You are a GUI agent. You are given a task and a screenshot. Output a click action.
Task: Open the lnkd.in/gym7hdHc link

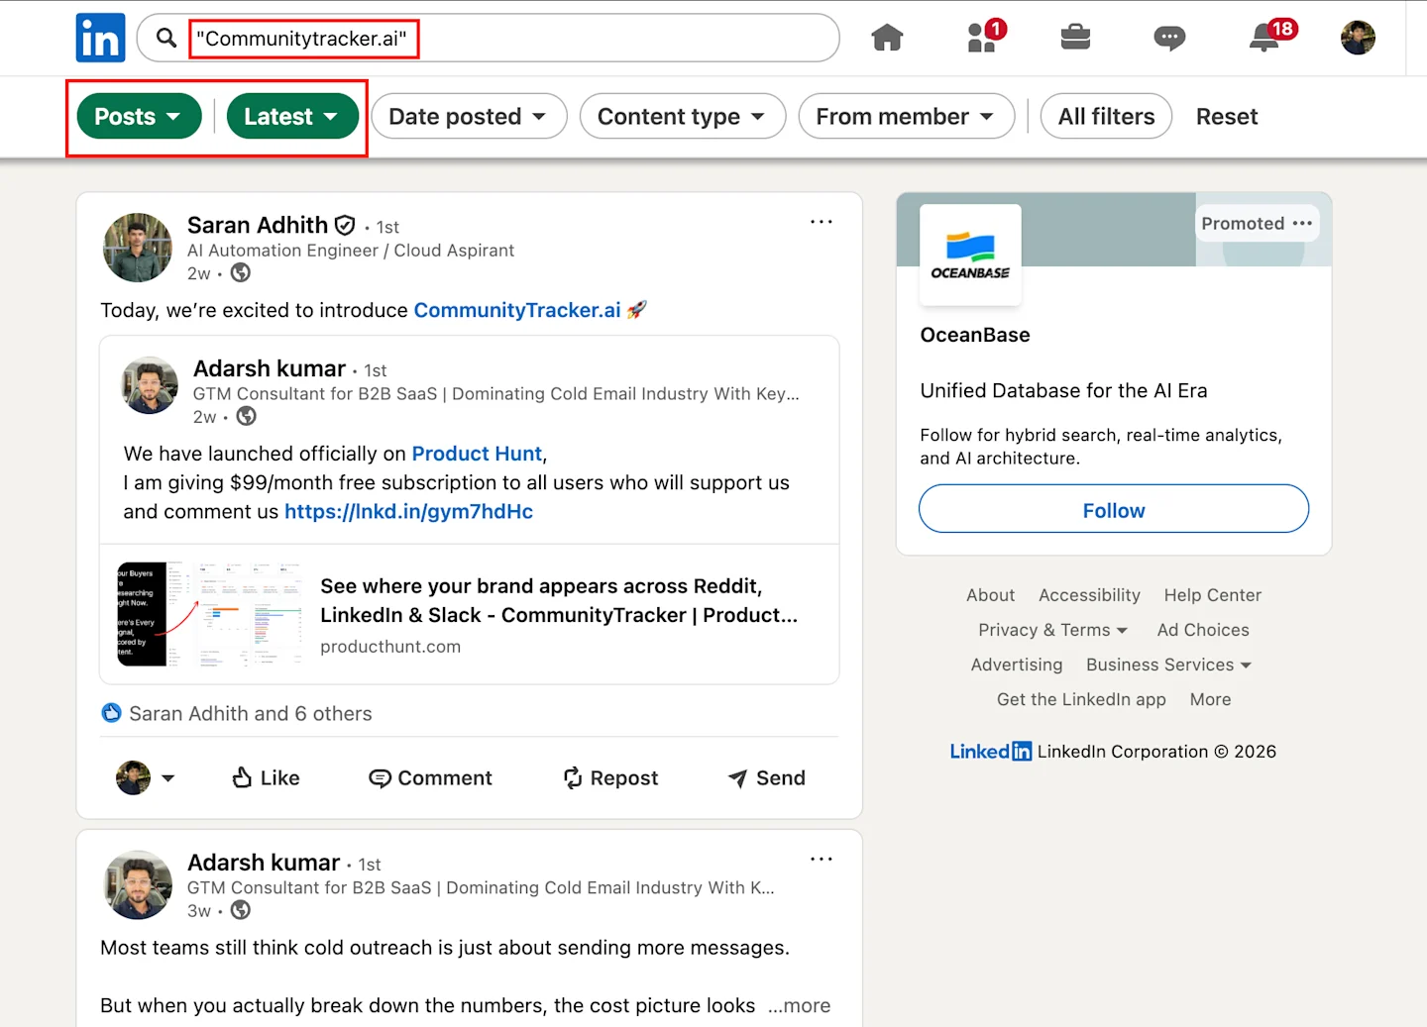[x=408, y=512]
